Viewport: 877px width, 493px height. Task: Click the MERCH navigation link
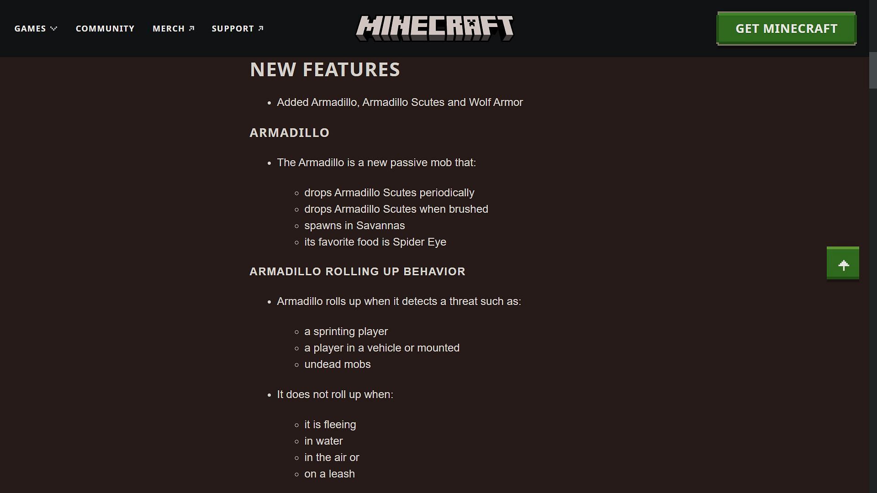point(174,28)
